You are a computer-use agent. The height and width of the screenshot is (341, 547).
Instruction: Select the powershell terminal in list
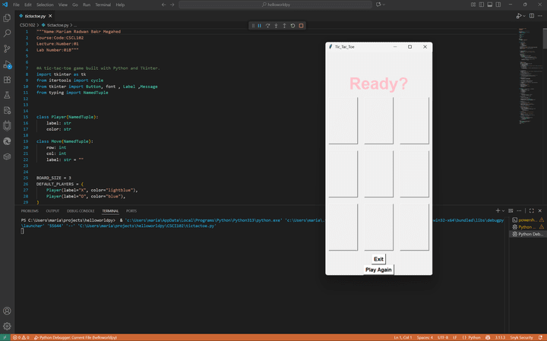point(527,219)
